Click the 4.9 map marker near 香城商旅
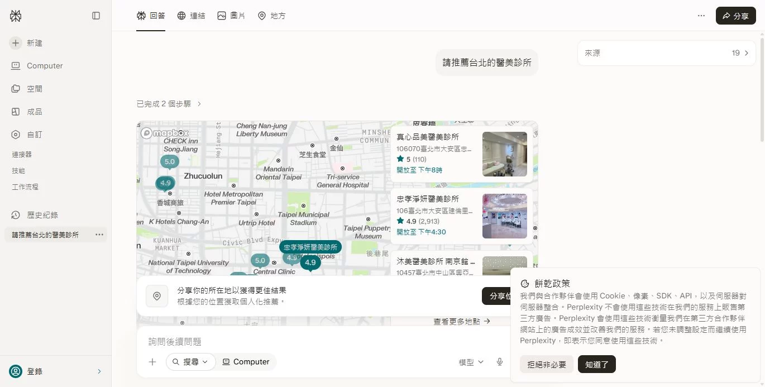765x387 pixels. (165, 183)
